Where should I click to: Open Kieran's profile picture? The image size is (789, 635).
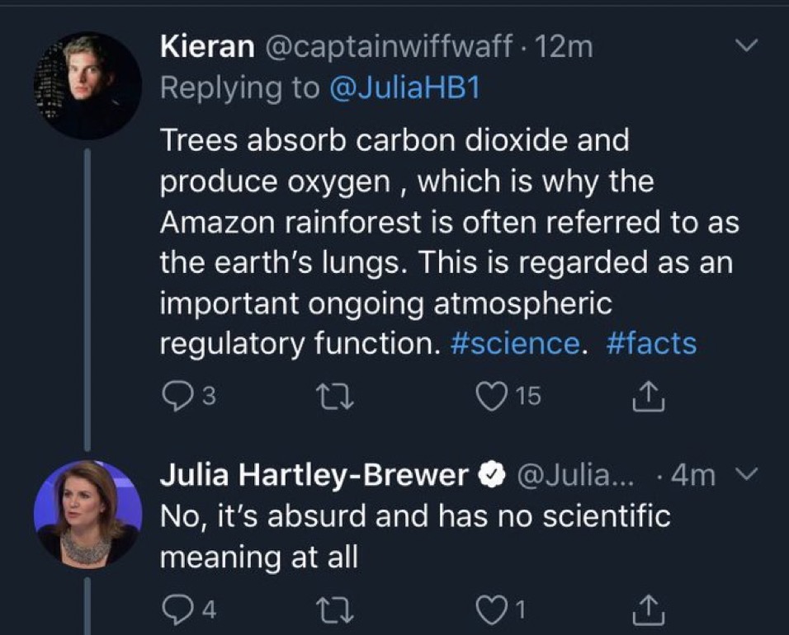[87, 85]
